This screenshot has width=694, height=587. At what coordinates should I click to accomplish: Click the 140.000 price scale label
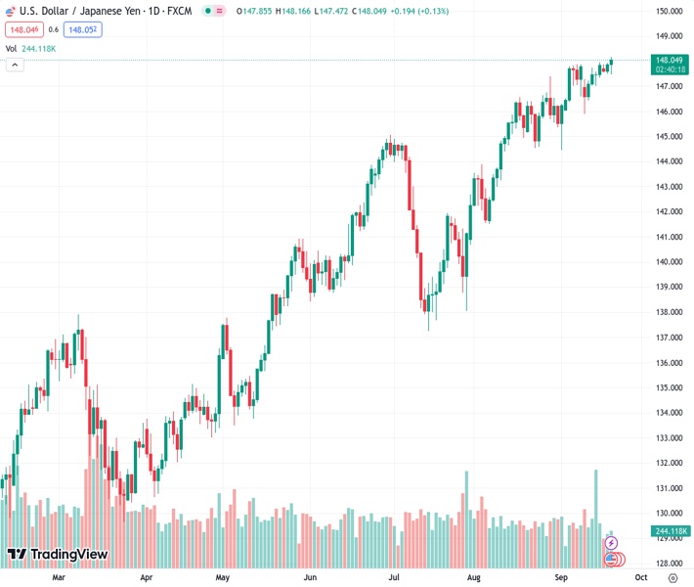pos(669,262)
